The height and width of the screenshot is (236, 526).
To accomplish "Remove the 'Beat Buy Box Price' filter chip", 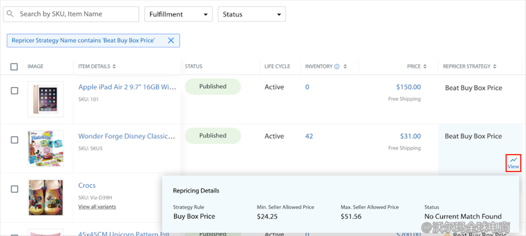I will pos(171,40).
